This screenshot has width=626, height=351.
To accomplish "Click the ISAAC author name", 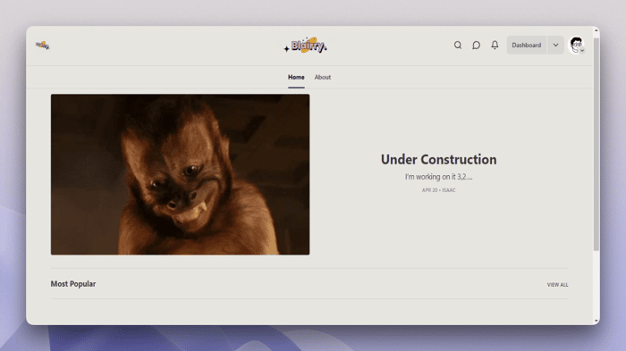I will pyautogui.click(x=449, y=190).
